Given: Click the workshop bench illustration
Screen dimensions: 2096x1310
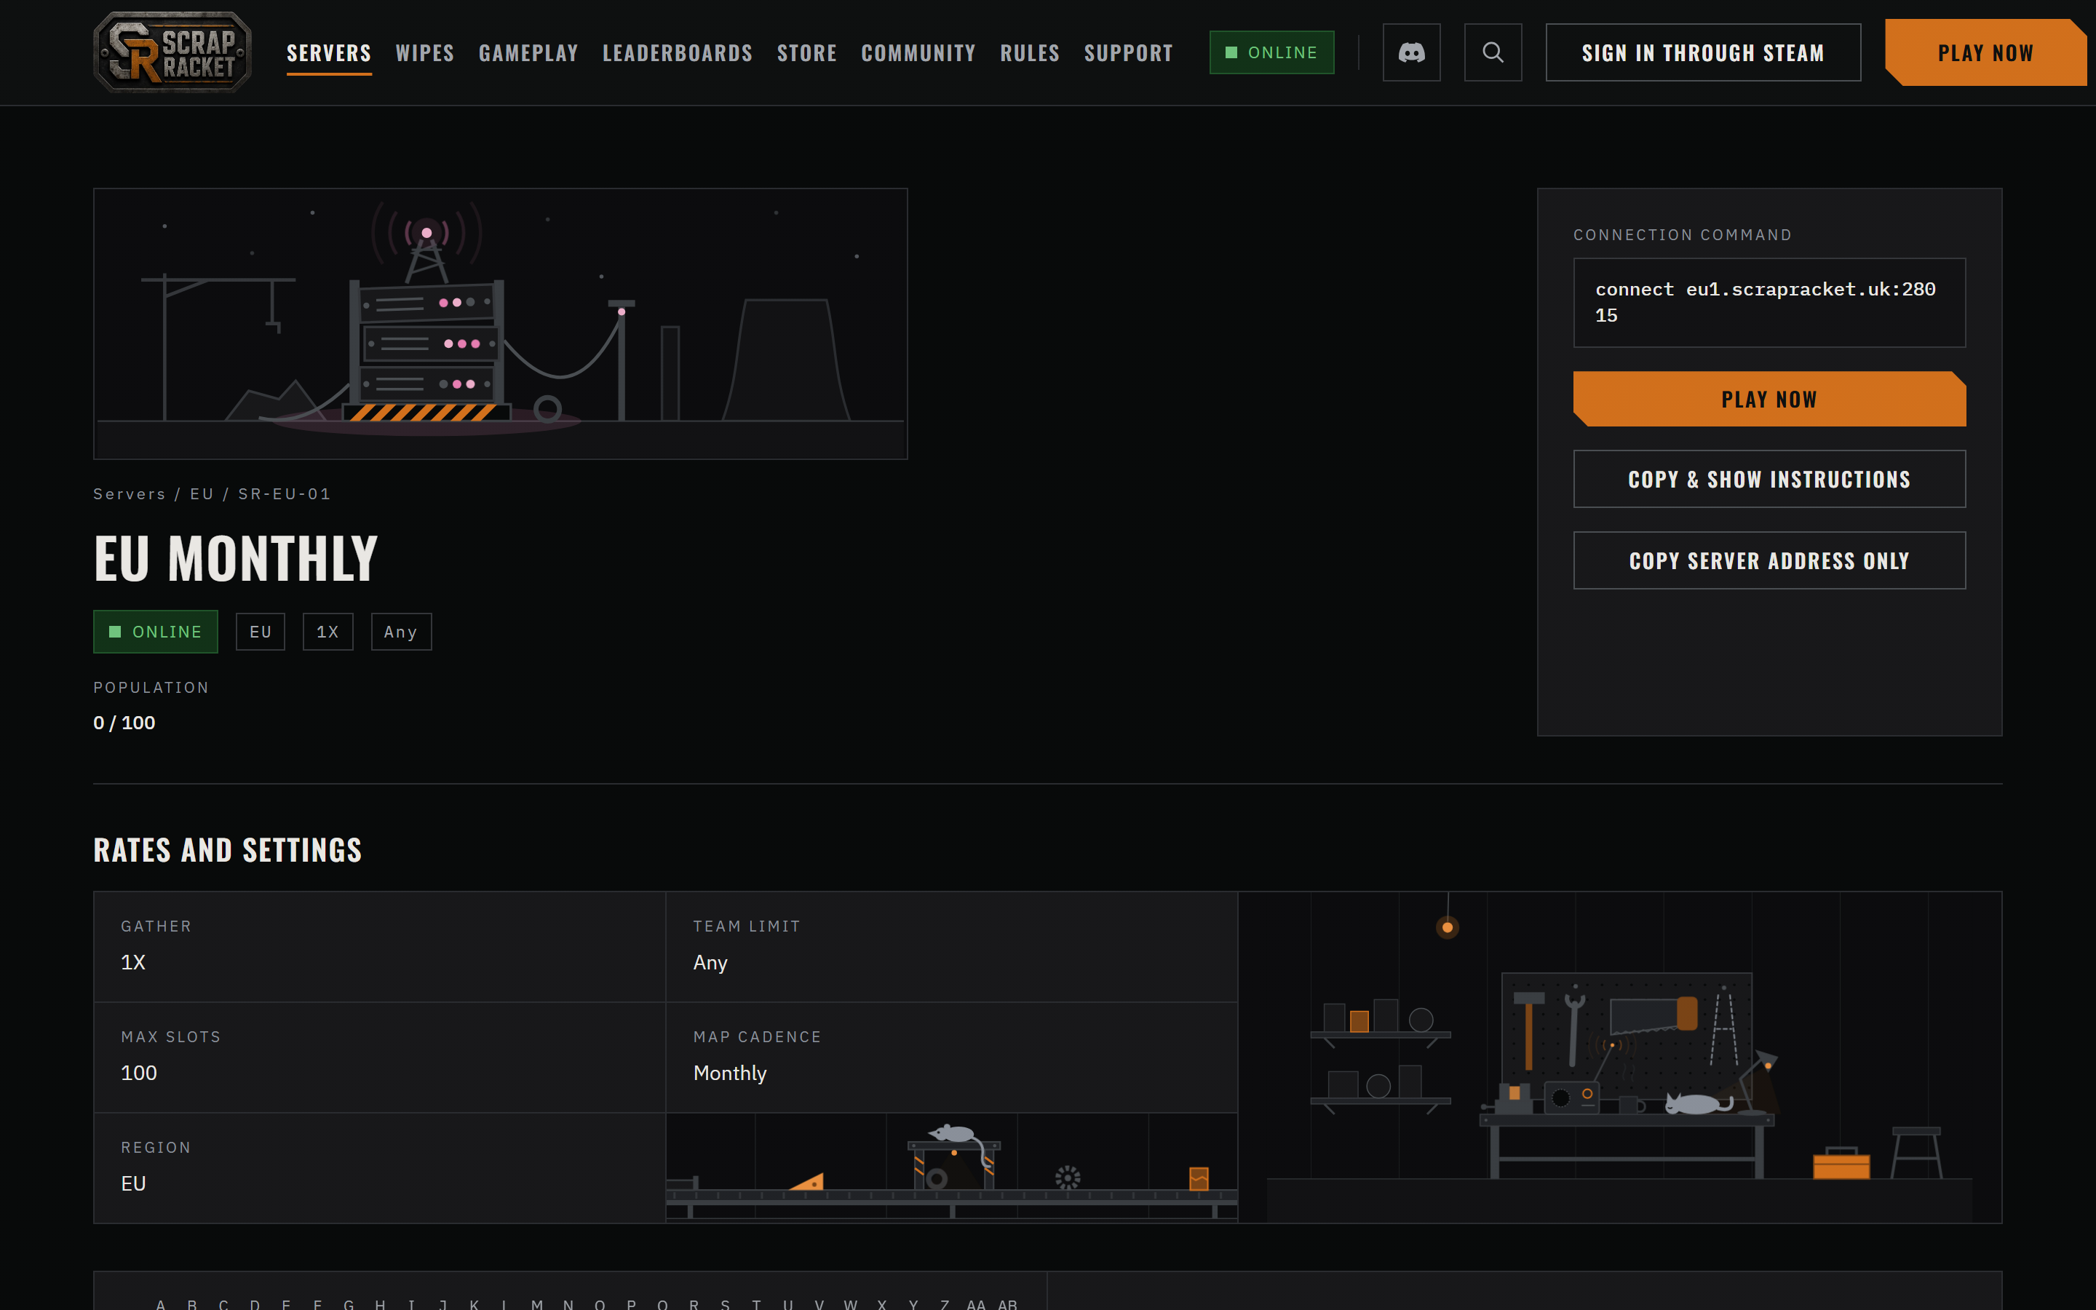Looking at the screenshot, I should click(1619, 1058).
